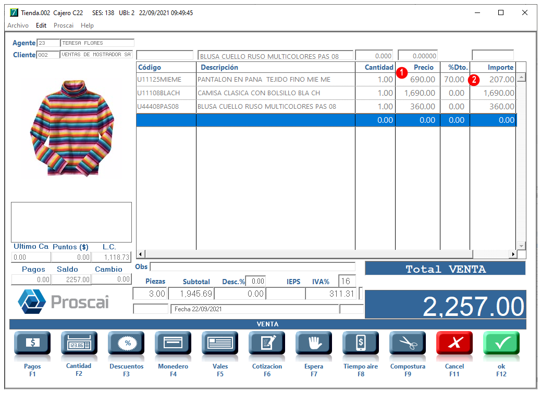Click CAMISA CLASICA CON BOLSILLO description
541x394 pixels.
[259, 93]
